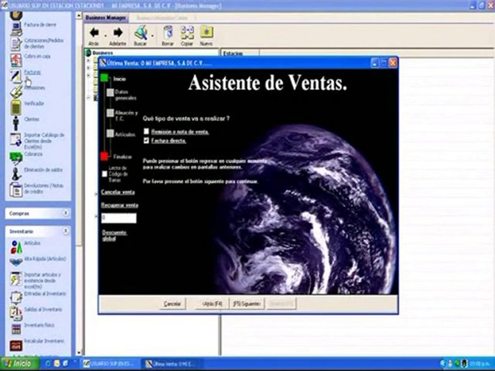The height and width of the screenshot is (371, 495).
Task: Click the Recuperar venta link
Action: coord(120,205)
